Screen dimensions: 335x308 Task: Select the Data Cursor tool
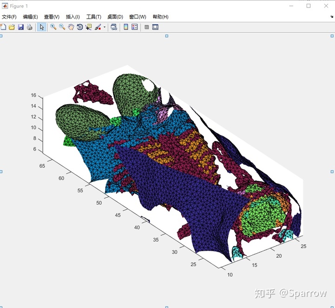coord(88,27)
